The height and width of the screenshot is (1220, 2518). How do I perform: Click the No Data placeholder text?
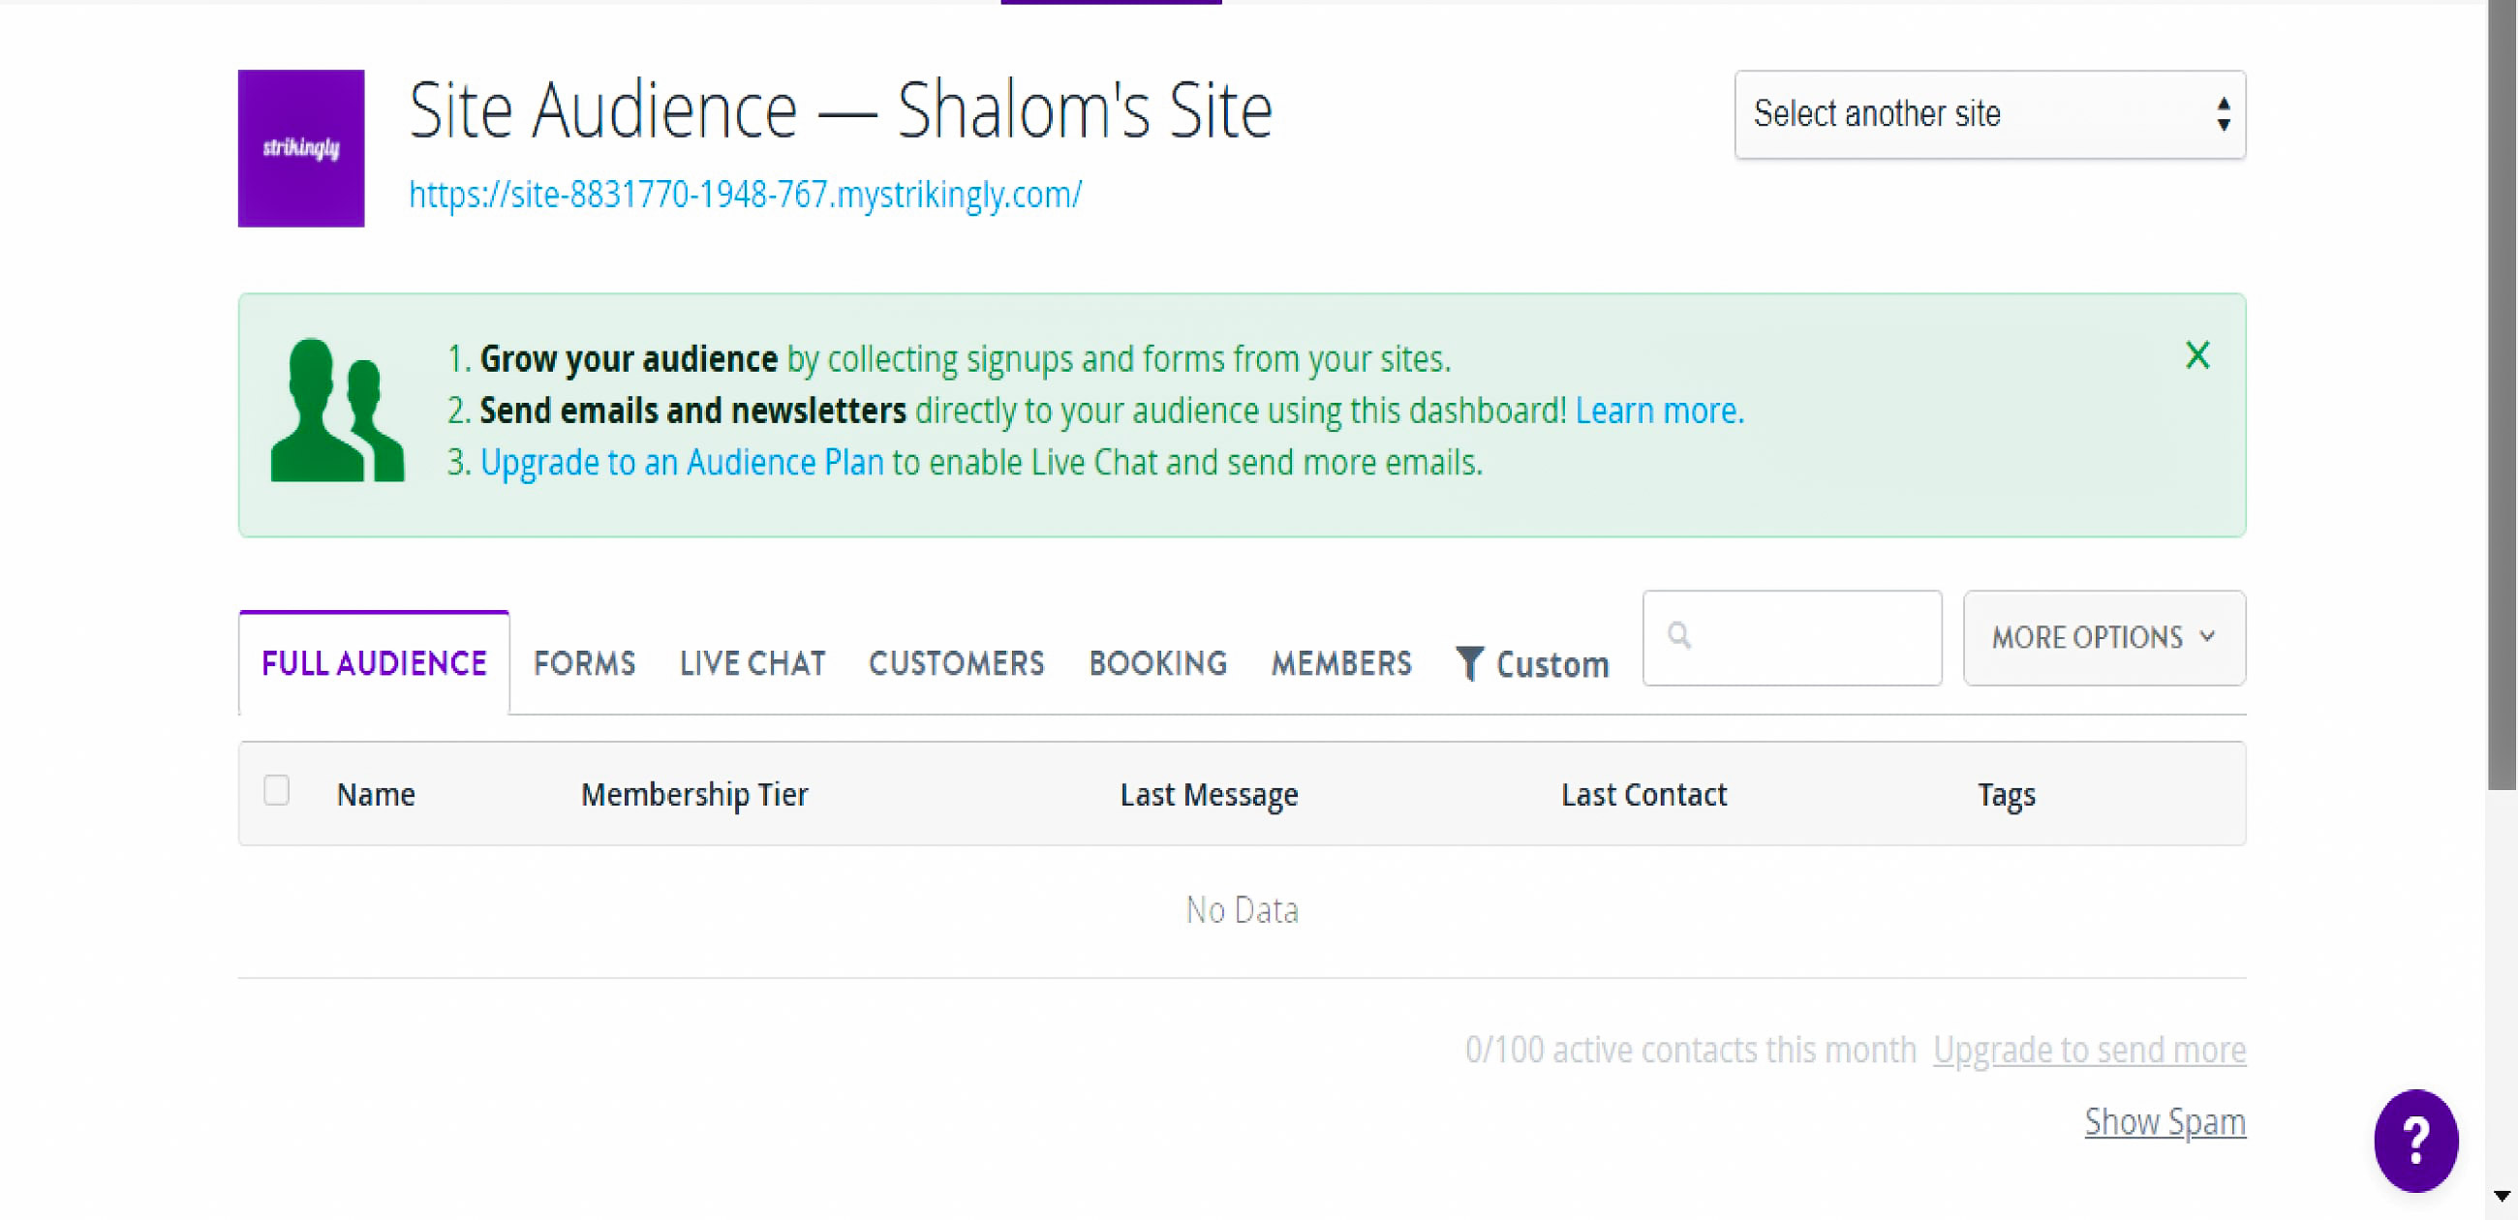1242,910
